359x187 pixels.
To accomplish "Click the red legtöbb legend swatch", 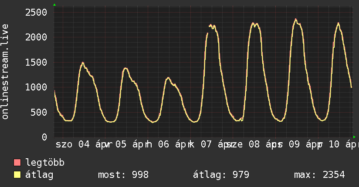I will (x=17, y=163).
